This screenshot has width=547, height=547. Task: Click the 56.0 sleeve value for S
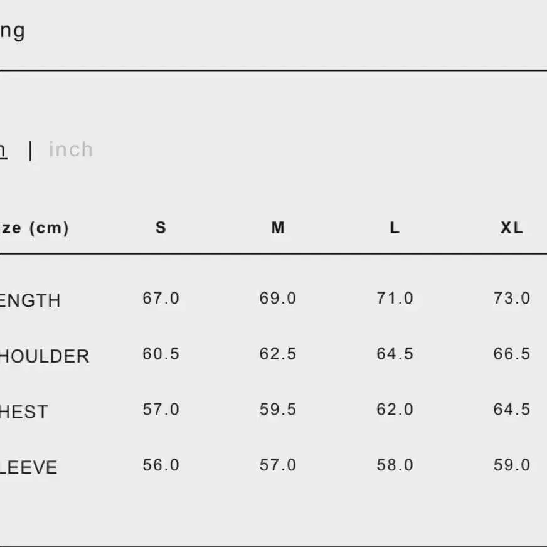pos(161,465)
